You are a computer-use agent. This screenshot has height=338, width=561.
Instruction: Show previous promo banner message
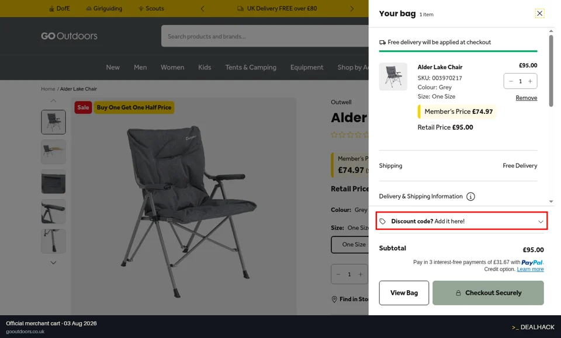tap(203, 9)
